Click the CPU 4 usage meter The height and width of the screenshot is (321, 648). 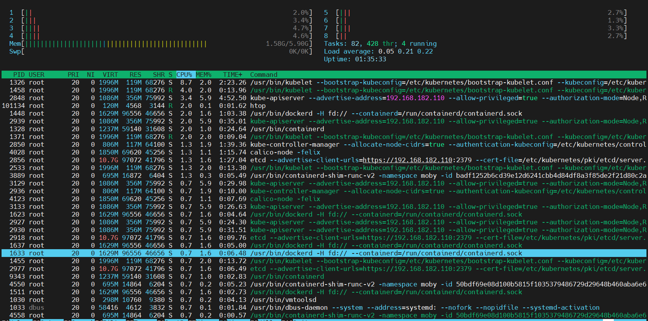tap(161, 36)
